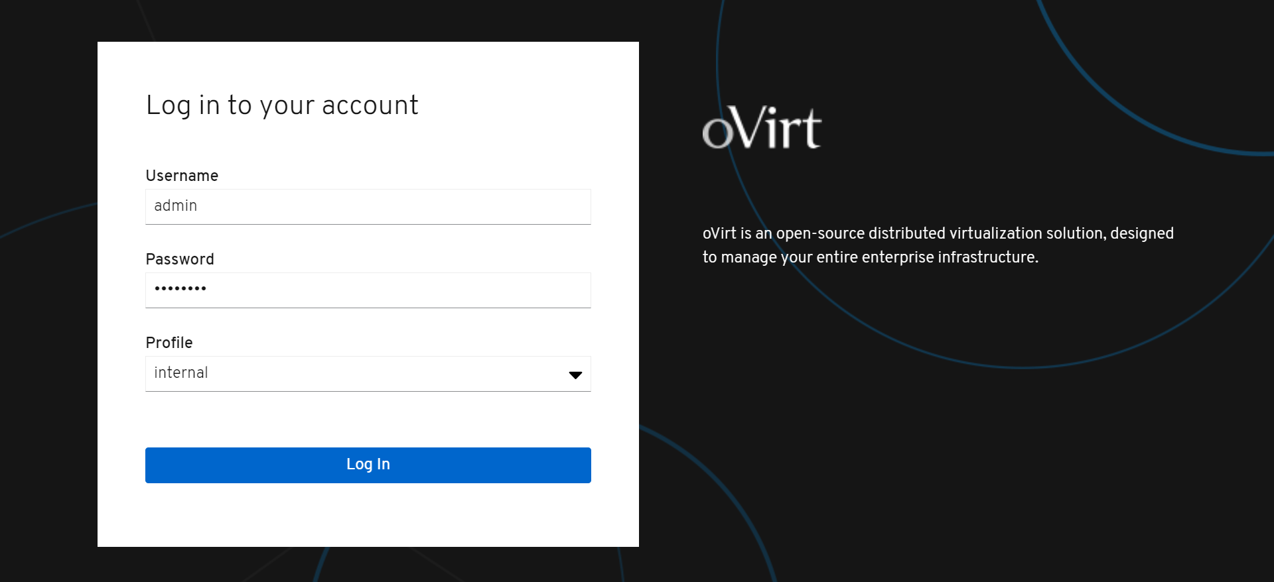Click blank white area below Log In button
Screen dimensions: 1274x582
(x=368, y=516)
